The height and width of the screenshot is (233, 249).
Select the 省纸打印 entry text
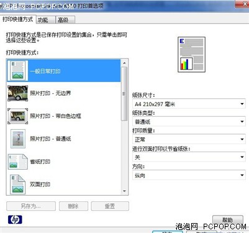pyautogui.click(x=40, y=162)
